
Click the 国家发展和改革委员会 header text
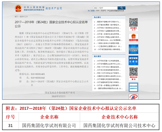coord(34,10)
